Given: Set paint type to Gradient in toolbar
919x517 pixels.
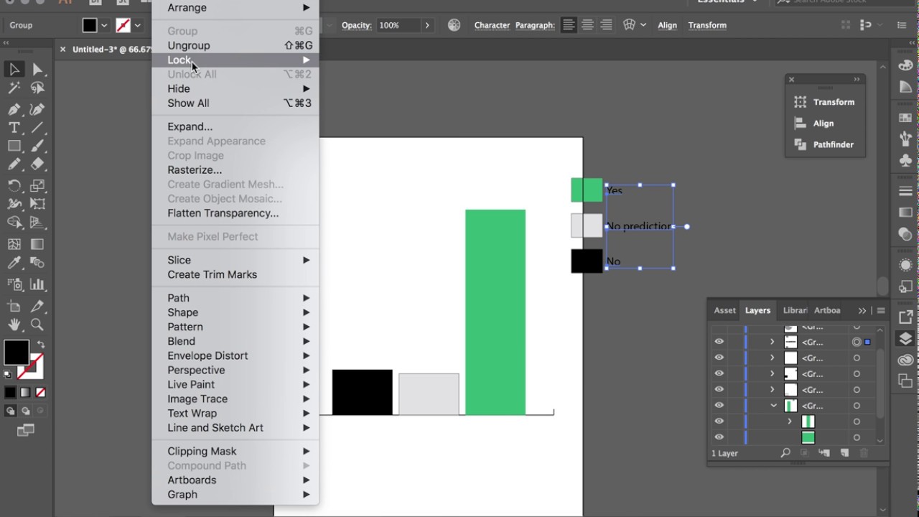Looking at the screenshot, I should 25,393.
